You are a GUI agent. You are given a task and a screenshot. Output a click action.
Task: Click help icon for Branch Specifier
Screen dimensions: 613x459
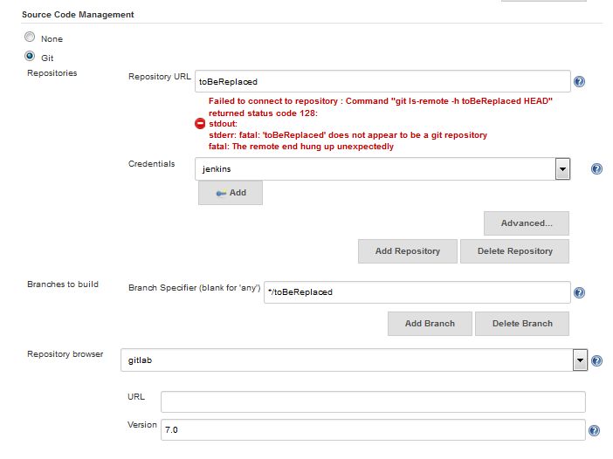pos(579,292)
